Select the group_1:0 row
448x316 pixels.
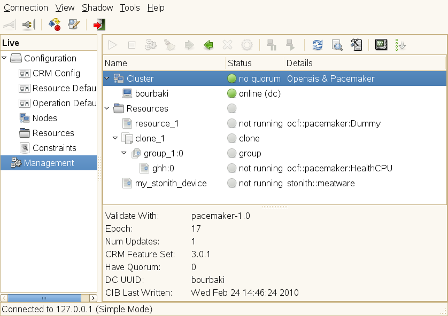coord(275,153)
